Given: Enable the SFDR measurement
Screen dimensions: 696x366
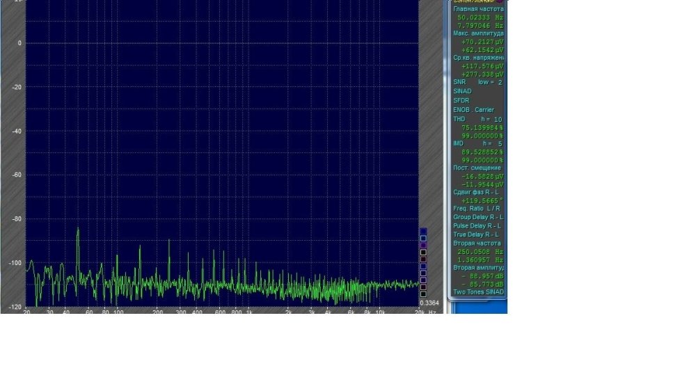Looking at the screenshot, I should (x=461, y=100).
